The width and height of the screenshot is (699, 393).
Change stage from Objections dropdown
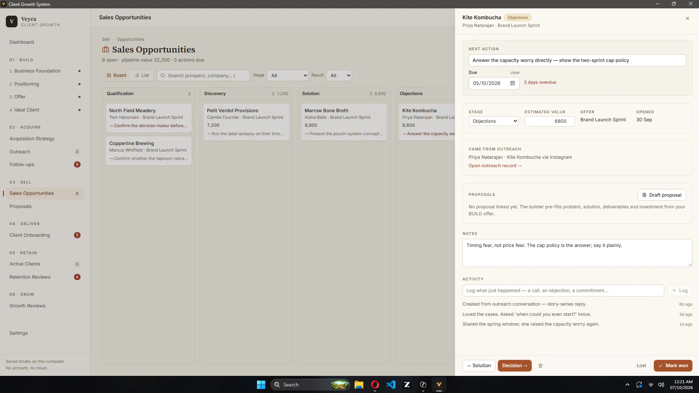point(493,121)
